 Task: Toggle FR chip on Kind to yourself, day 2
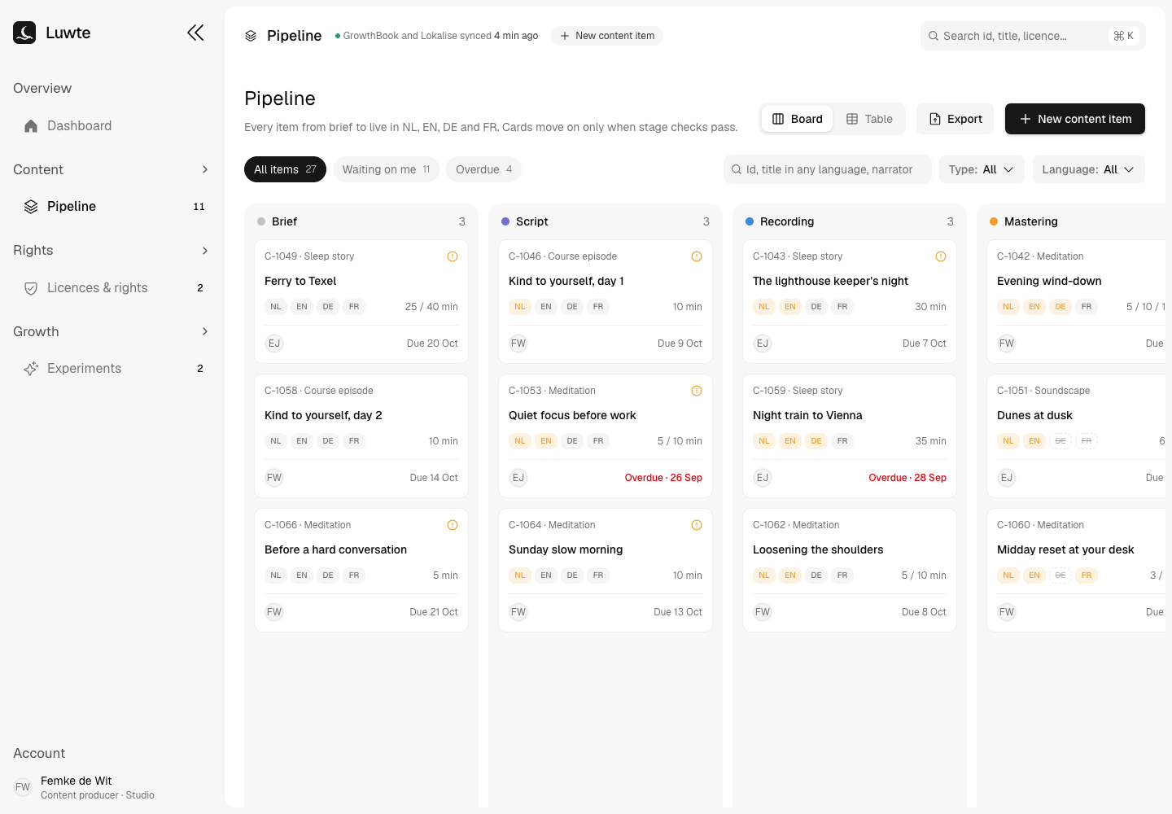[354, 441]
